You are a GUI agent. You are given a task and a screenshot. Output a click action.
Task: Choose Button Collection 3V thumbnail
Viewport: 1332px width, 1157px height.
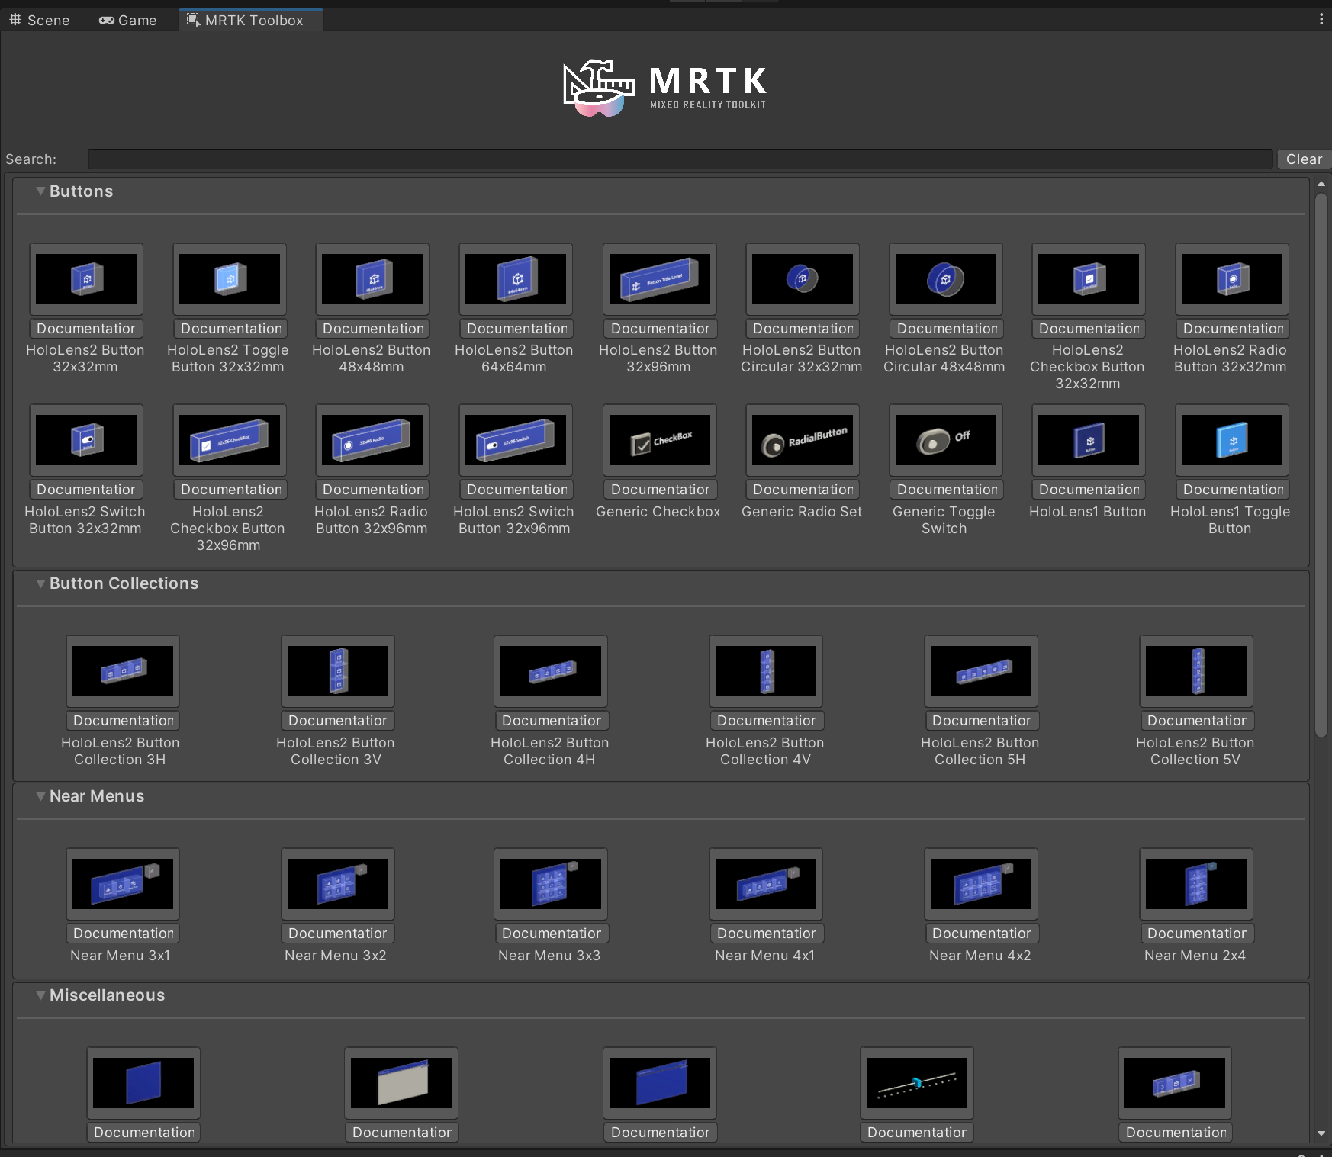click(338, 671)
